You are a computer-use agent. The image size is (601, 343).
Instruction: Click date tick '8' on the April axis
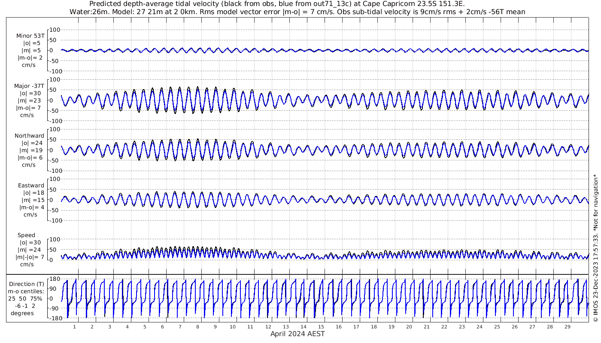pos(197,327)
